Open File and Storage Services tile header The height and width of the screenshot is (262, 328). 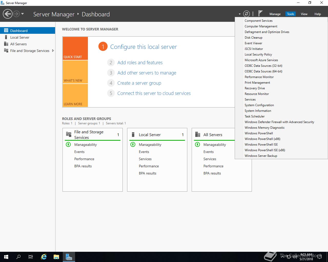[x=93, y=135]
